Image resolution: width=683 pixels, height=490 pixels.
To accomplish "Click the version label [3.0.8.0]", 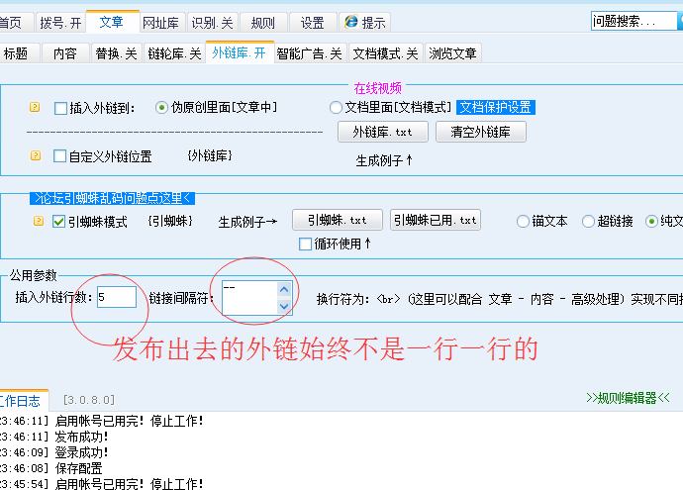I will [x=89, y=400].
